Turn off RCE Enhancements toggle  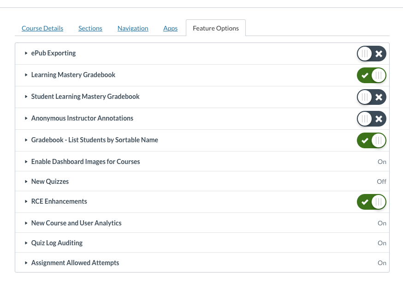point(371,202)
